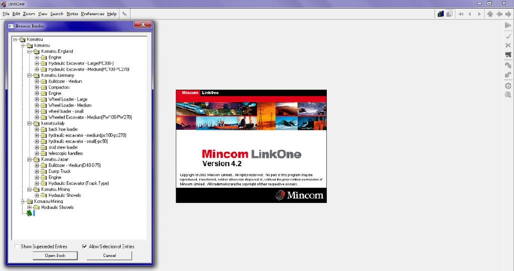Click the Cancel button
The height and width of the screenshot is (271, 514).
(109, 255)
